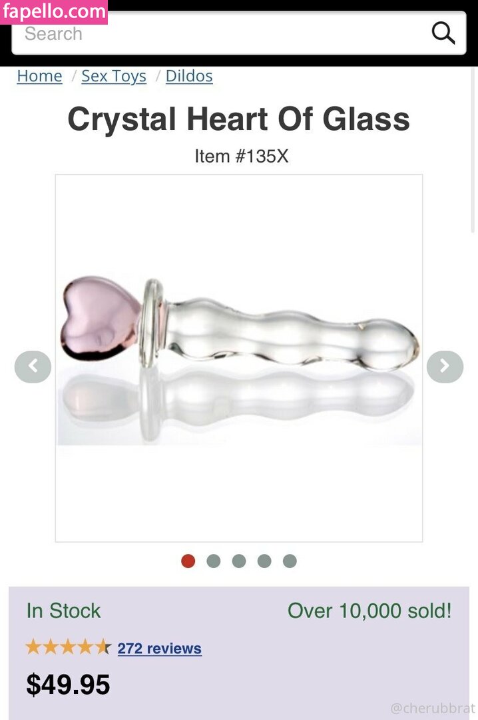Open the 272 reviews link
Viewport: 478px width, 720px height.
(160, 649)
